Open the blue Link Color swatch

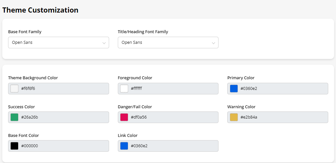click(124, 146)
